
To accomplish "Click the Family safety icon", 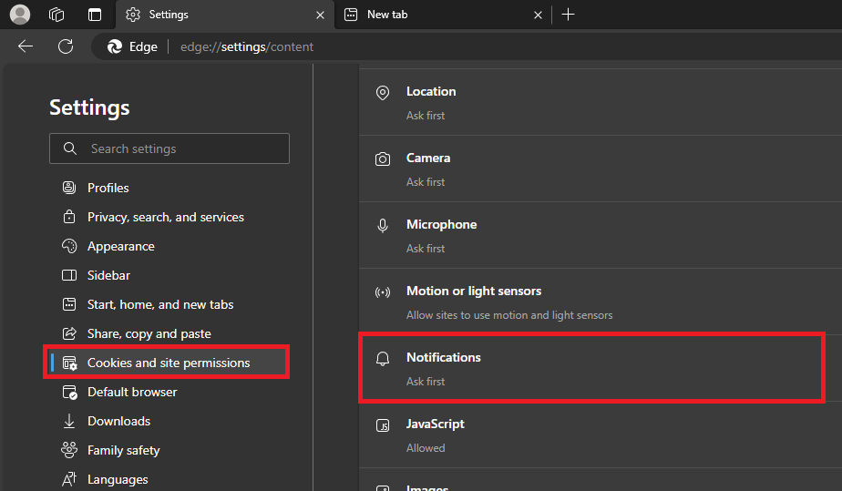I will pos(69,450).
